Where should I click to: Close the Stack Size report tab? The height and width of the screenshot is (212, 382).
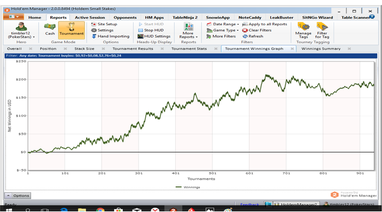pyautogui.click(x=103, y=49)
